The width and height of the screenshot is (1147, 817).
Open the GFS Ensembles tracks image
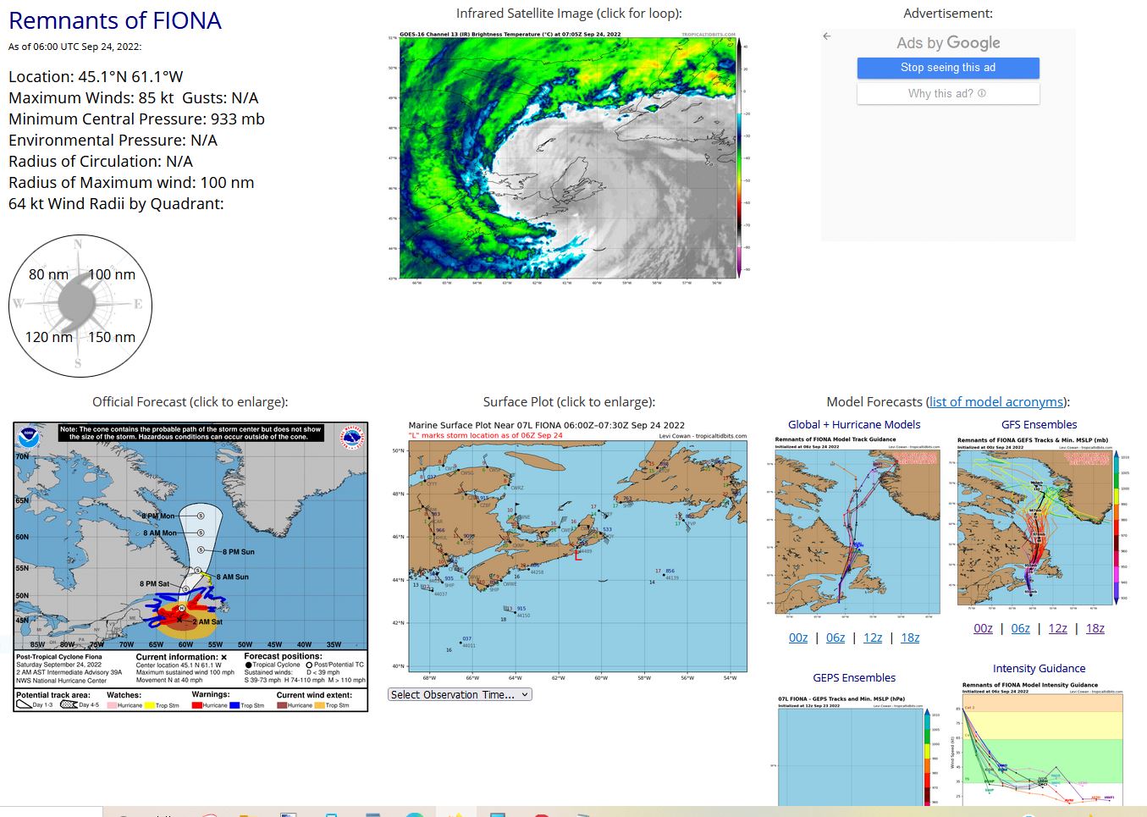tap(1039, 521)
